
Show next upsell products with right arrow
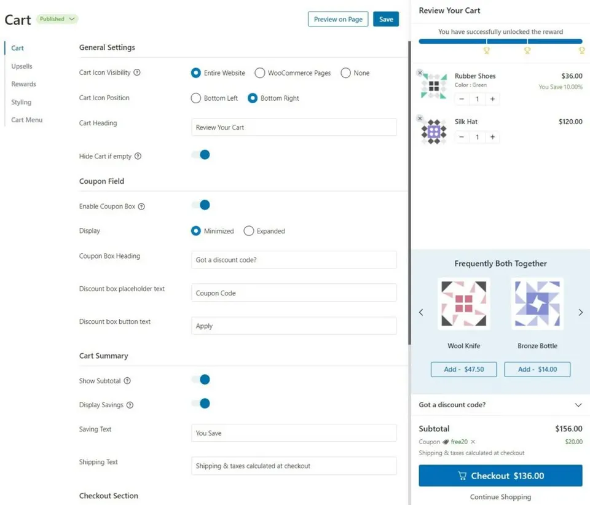pyautogui.click(x=581, y=313)
